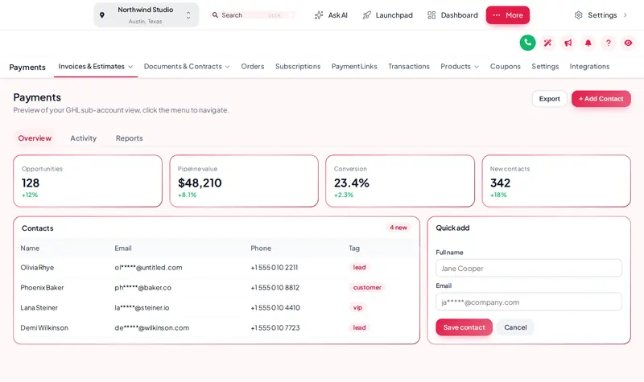Open the Integrations tab
This screenshot has width=644, height=382.
(589, 67)
